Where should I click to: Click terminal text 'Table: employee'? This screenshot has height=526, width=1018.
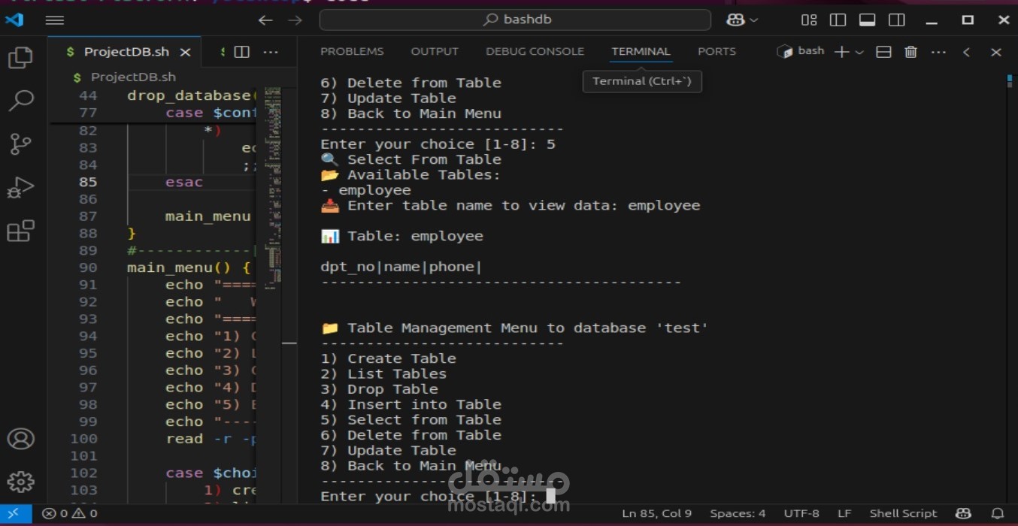tap(415, 236)
